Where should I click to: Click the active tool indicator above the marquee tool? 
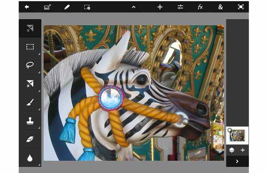(x=30, y=28)
